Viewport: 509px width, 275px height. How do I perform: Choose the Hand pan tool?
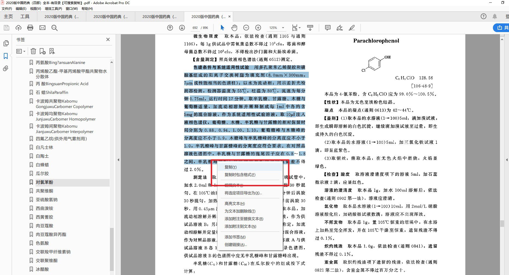tap(234, 28)
